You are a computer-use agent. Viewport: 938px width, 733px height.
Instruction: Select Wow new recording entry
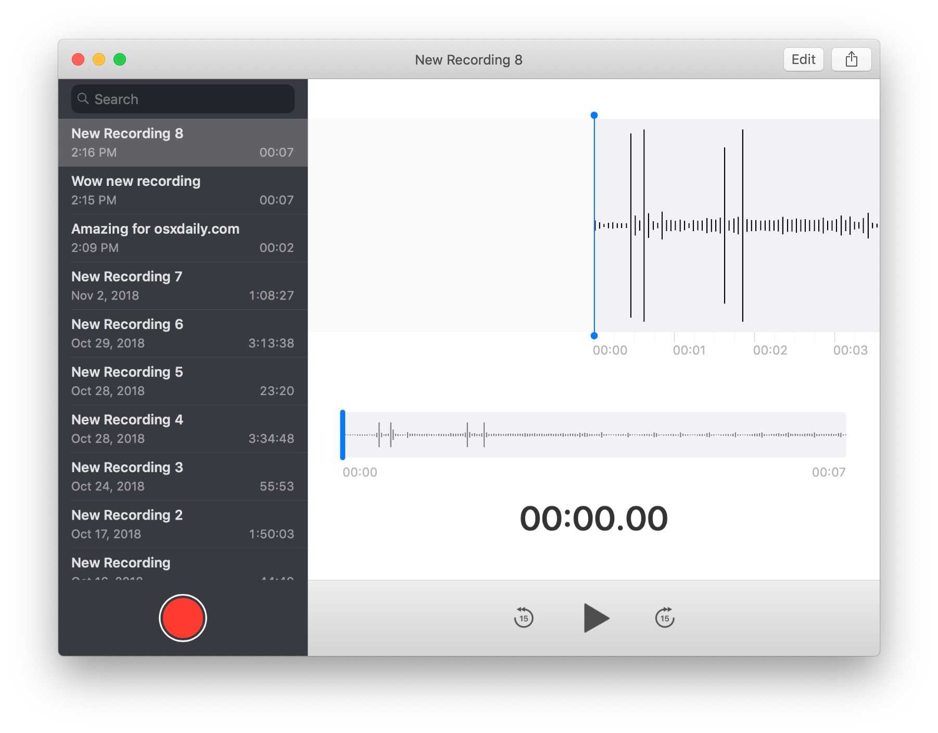tap(183, 191)
